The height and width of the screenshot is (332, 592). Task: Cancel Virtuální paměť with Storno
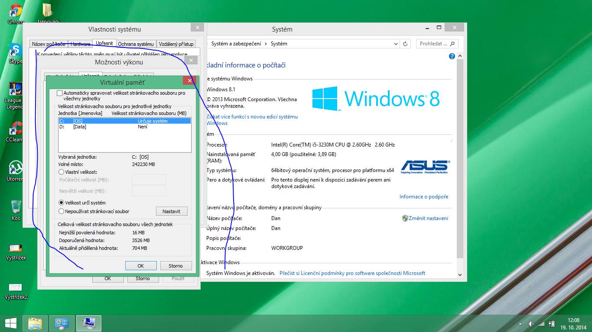pyautogui.click(x=176, y=266)
